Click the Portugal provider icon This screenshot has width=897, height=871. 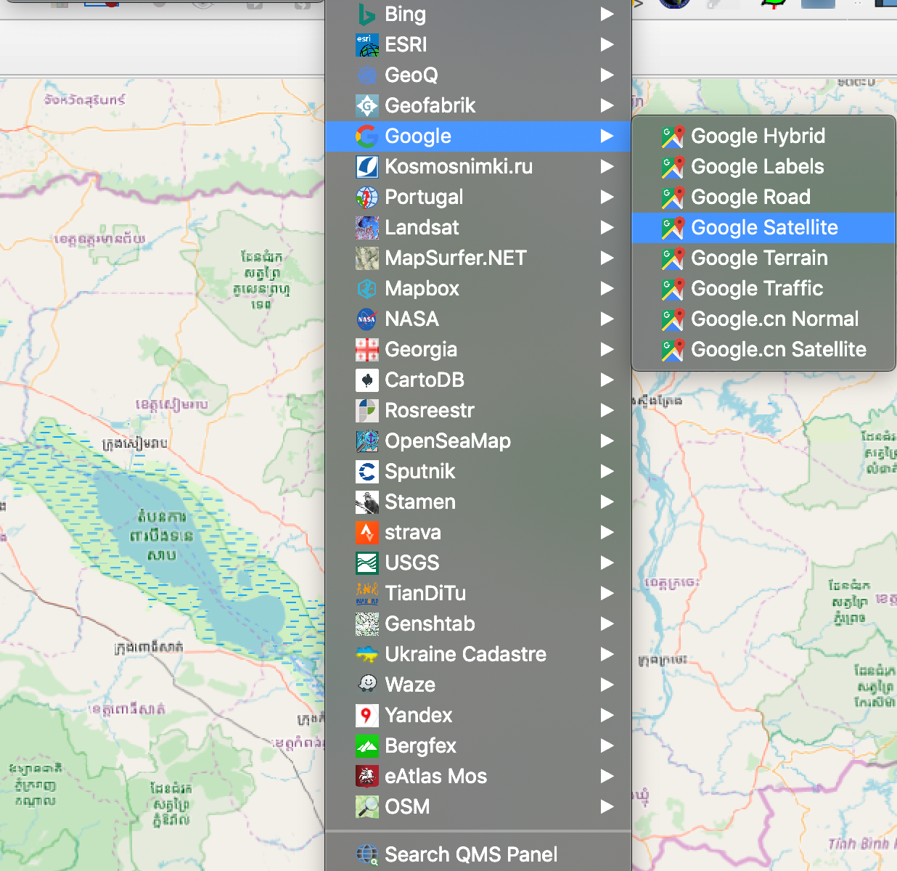(367, 197)
